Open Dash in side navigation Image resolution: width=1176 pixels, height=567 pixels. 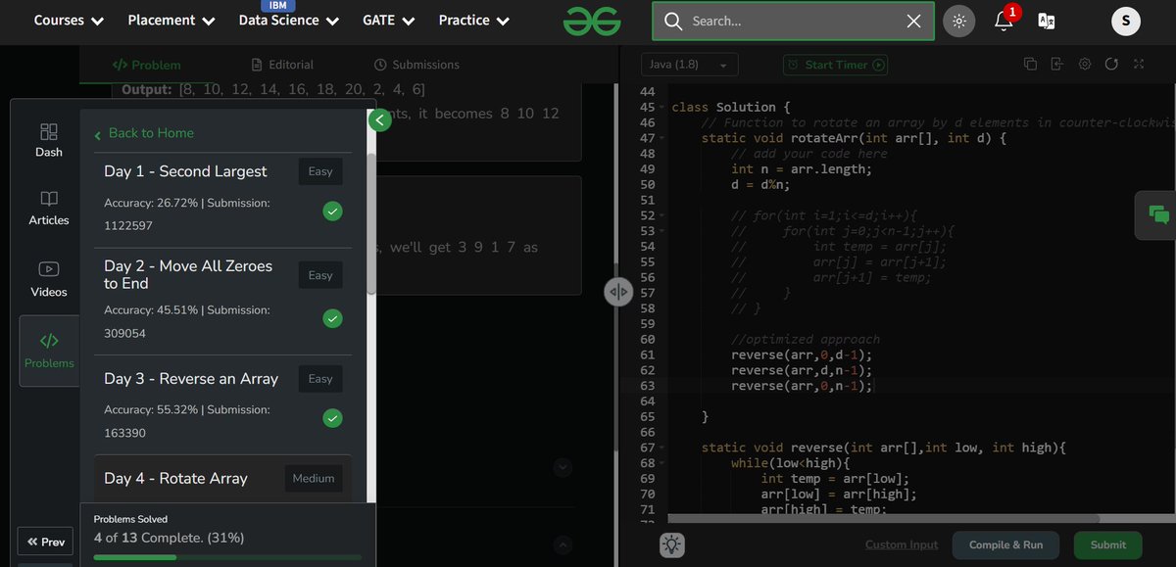tap(49, 140)
